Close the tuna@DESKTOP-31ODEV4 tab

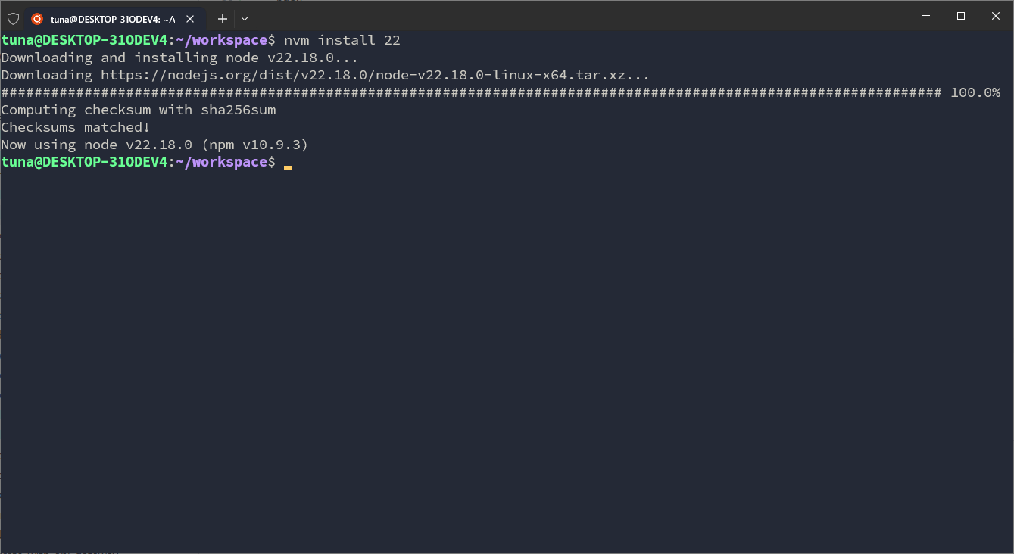tap(191, 18)
